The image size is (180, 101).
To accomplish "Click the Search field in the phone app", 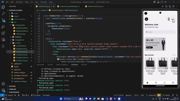I will [x=160, y=32].
